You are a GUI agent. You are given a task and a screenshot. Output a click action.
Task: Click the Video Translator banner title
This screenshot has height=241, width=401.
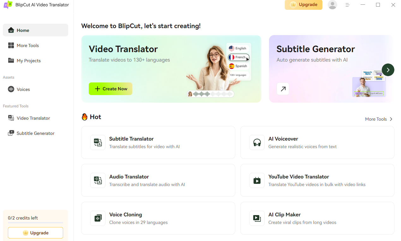point(123,49)
